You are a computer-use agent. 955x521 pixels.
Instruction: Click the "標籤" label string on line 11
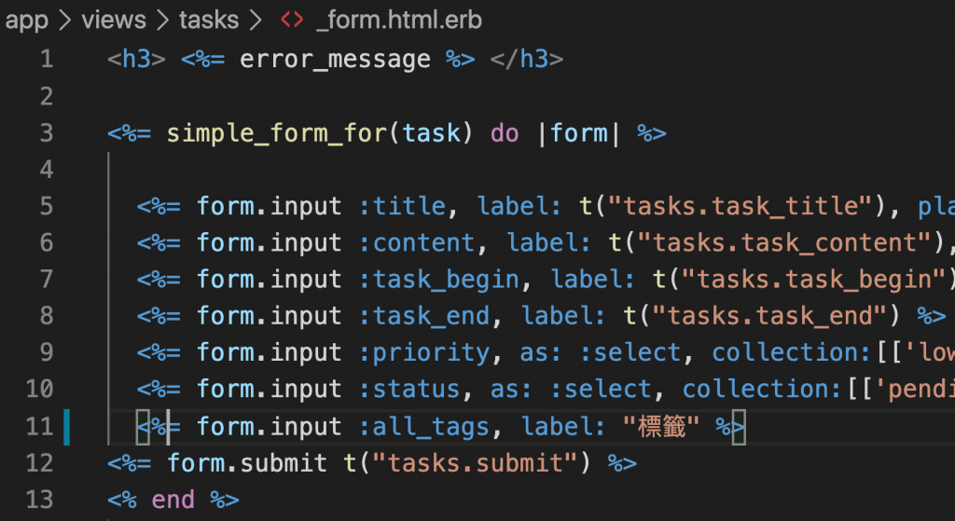point(662,427)
